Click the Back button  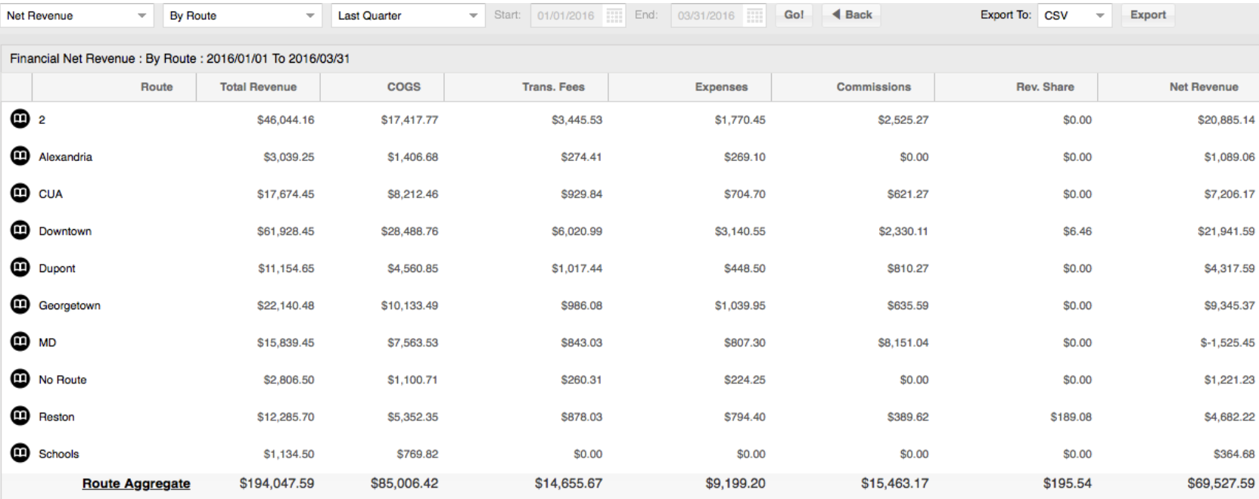click(x=851, y=15)
